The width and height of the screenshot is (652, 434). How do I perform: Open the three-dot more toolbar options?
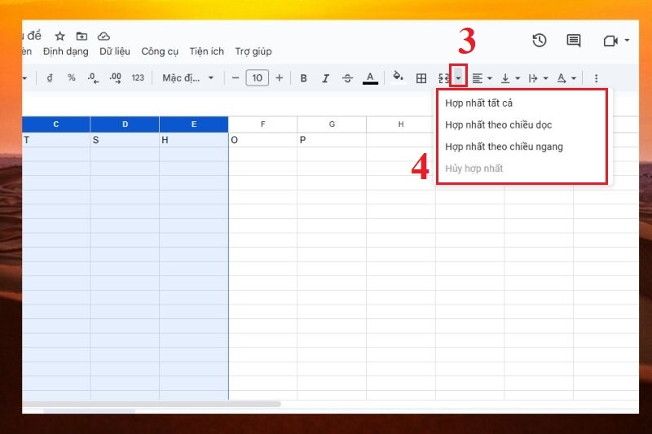click(x=597, y=78)
